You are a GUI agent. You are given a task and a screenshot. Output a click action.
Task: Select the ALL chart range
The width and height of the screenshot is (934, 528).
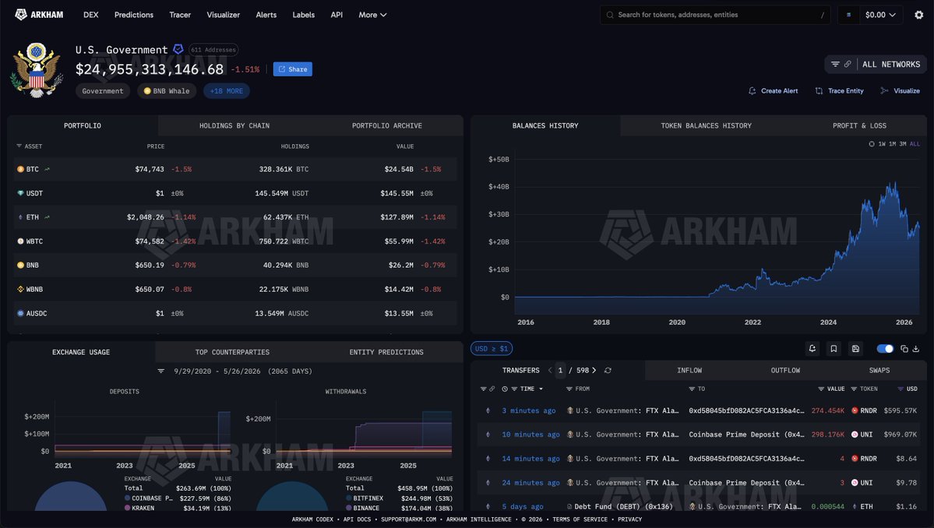click(915, 144)
